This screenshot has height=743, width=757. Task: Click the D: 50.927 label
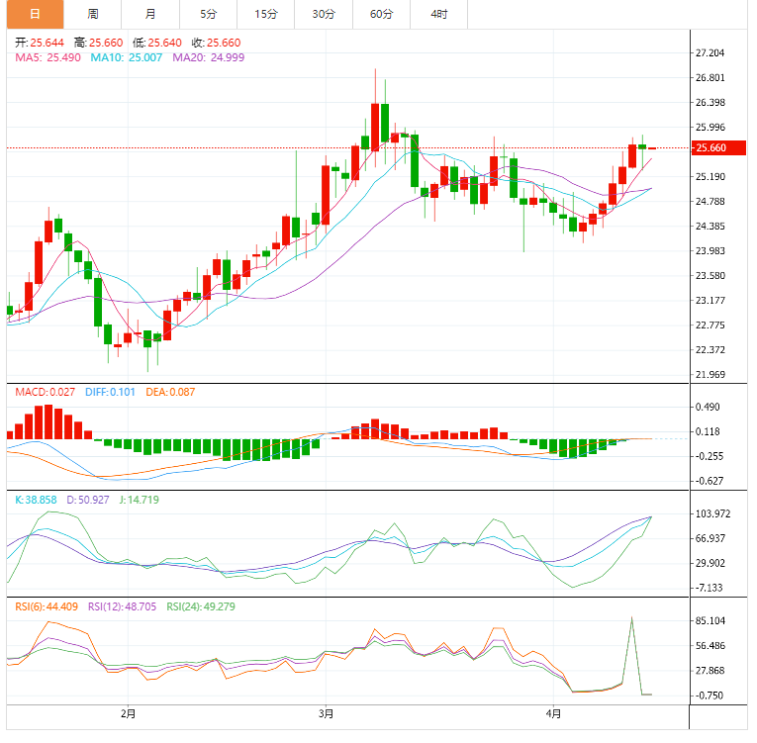tap(88, 500)
